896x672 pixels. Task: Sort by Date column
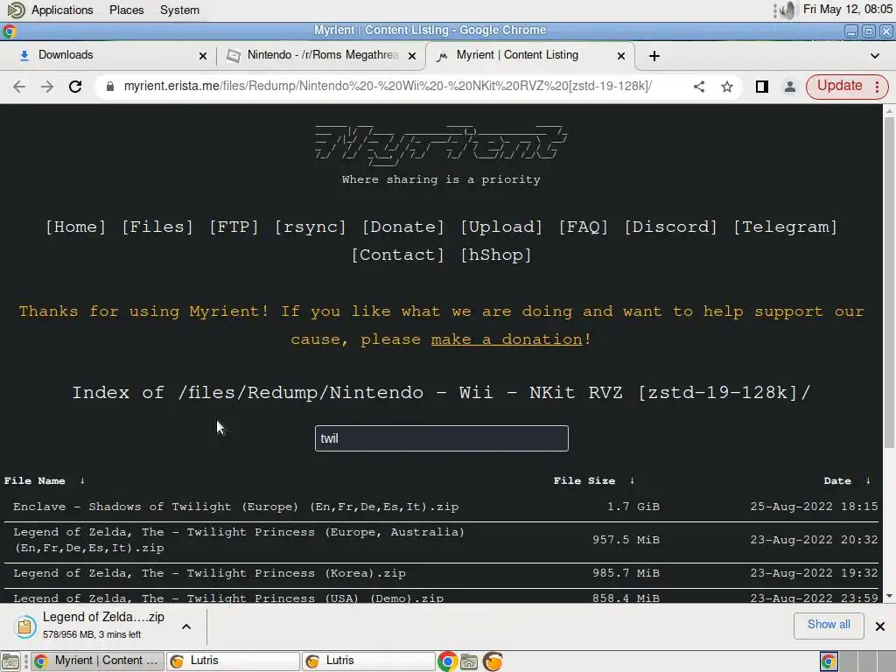847,481
